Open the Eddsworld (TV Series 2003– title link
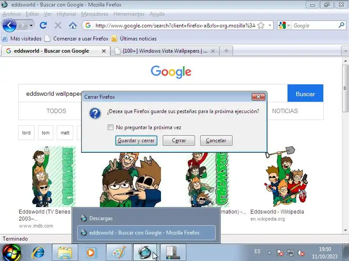 44,215
